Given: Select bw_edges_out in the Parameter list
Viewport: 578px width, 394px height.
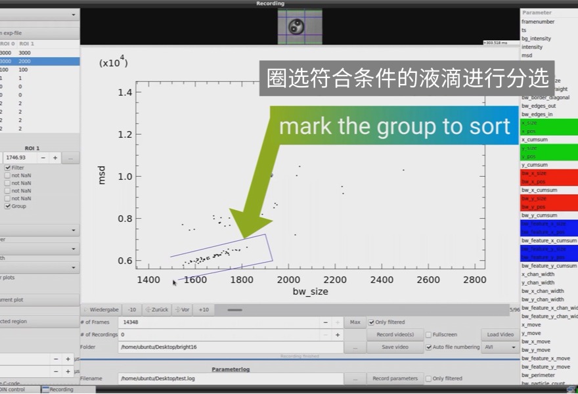Looking at the screenshot, I should click(539, 106).
